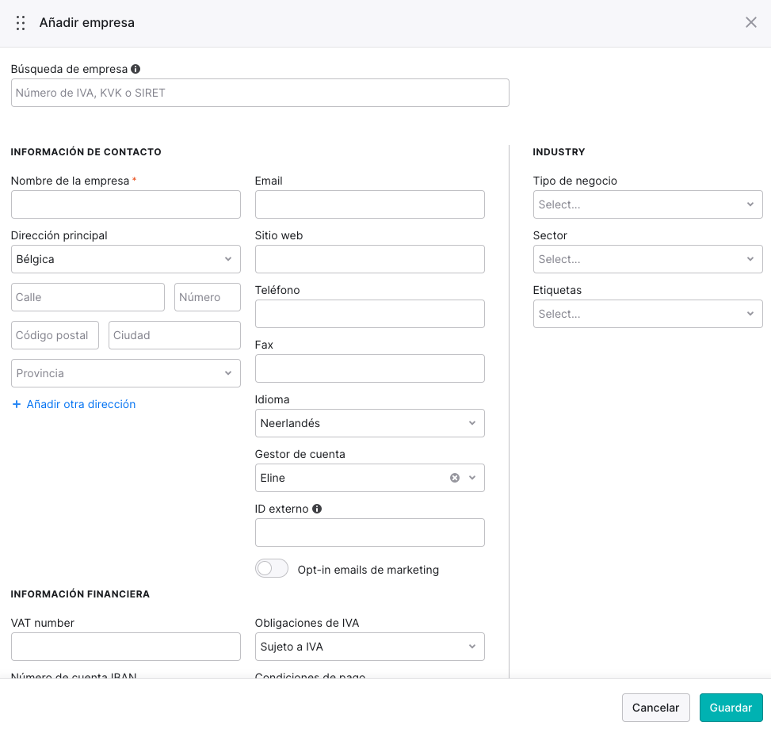Screen dimensions: 771x729
Task: Open the Tipo de negocio select
Action: click(x=647, y=204)
